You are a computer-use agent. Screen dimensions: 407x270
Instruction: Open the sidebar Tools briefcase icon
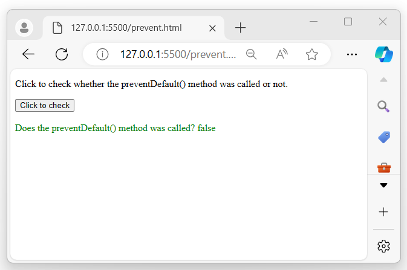pos(383,166)
